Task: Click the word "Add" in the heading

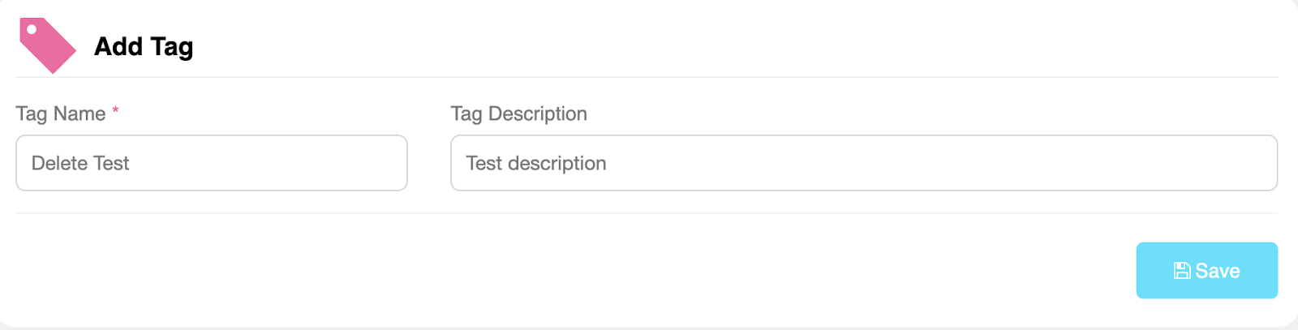Action: click(118, 47)
